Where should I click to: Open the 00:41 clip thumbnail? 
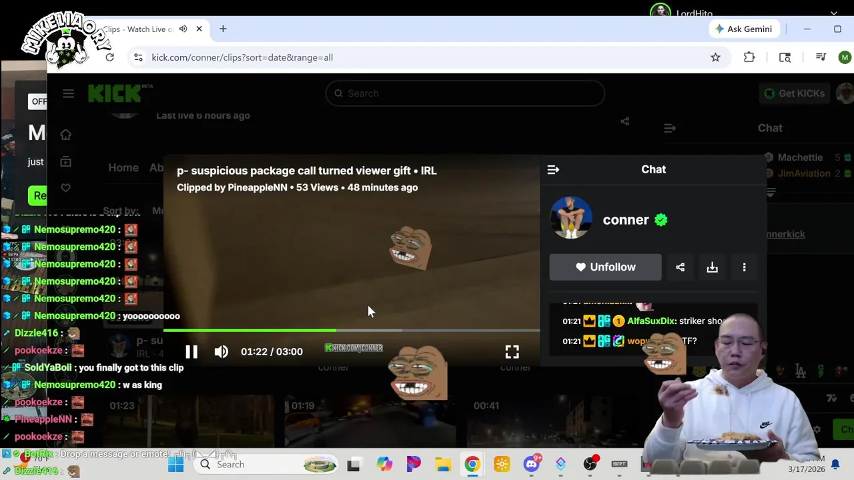pyautogui.click(x=554, y=420)
